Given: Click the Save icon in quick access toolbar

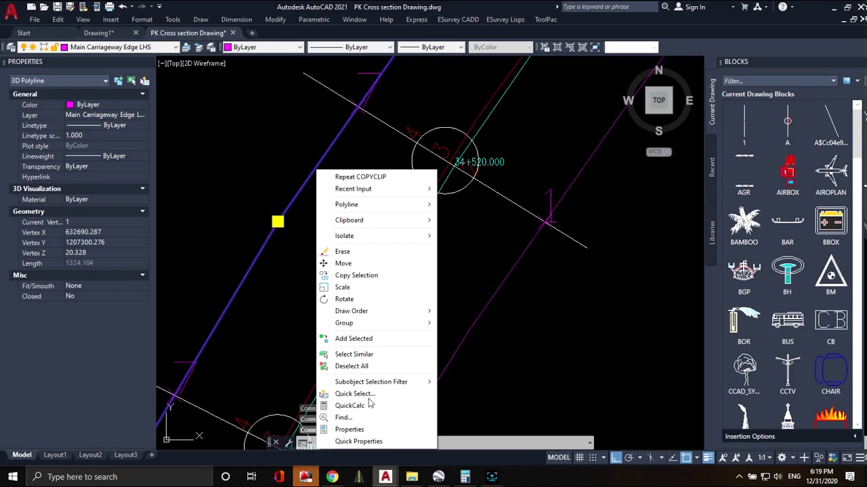Looking at the screenshot, I should tap(57, 7).
